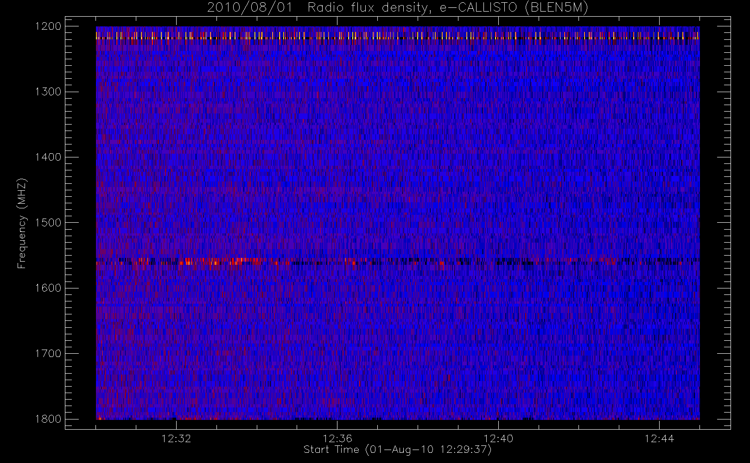The width and height of the screenshot is (750, 463).
Task: Click the 12:44 time tick label
Action: (x=659, y=438)
